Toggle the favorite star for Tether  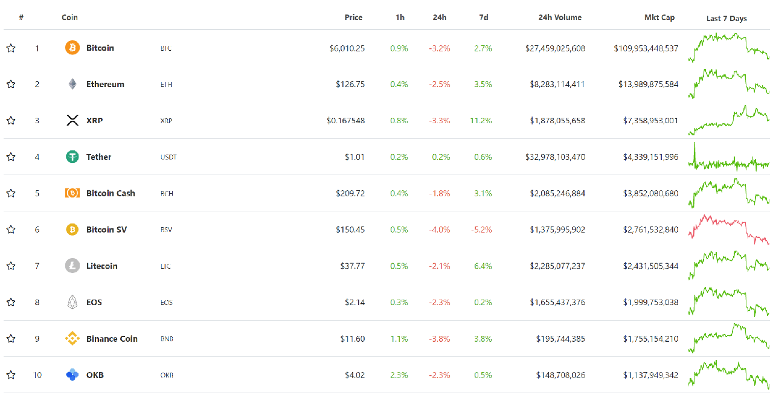coord(11,157)
